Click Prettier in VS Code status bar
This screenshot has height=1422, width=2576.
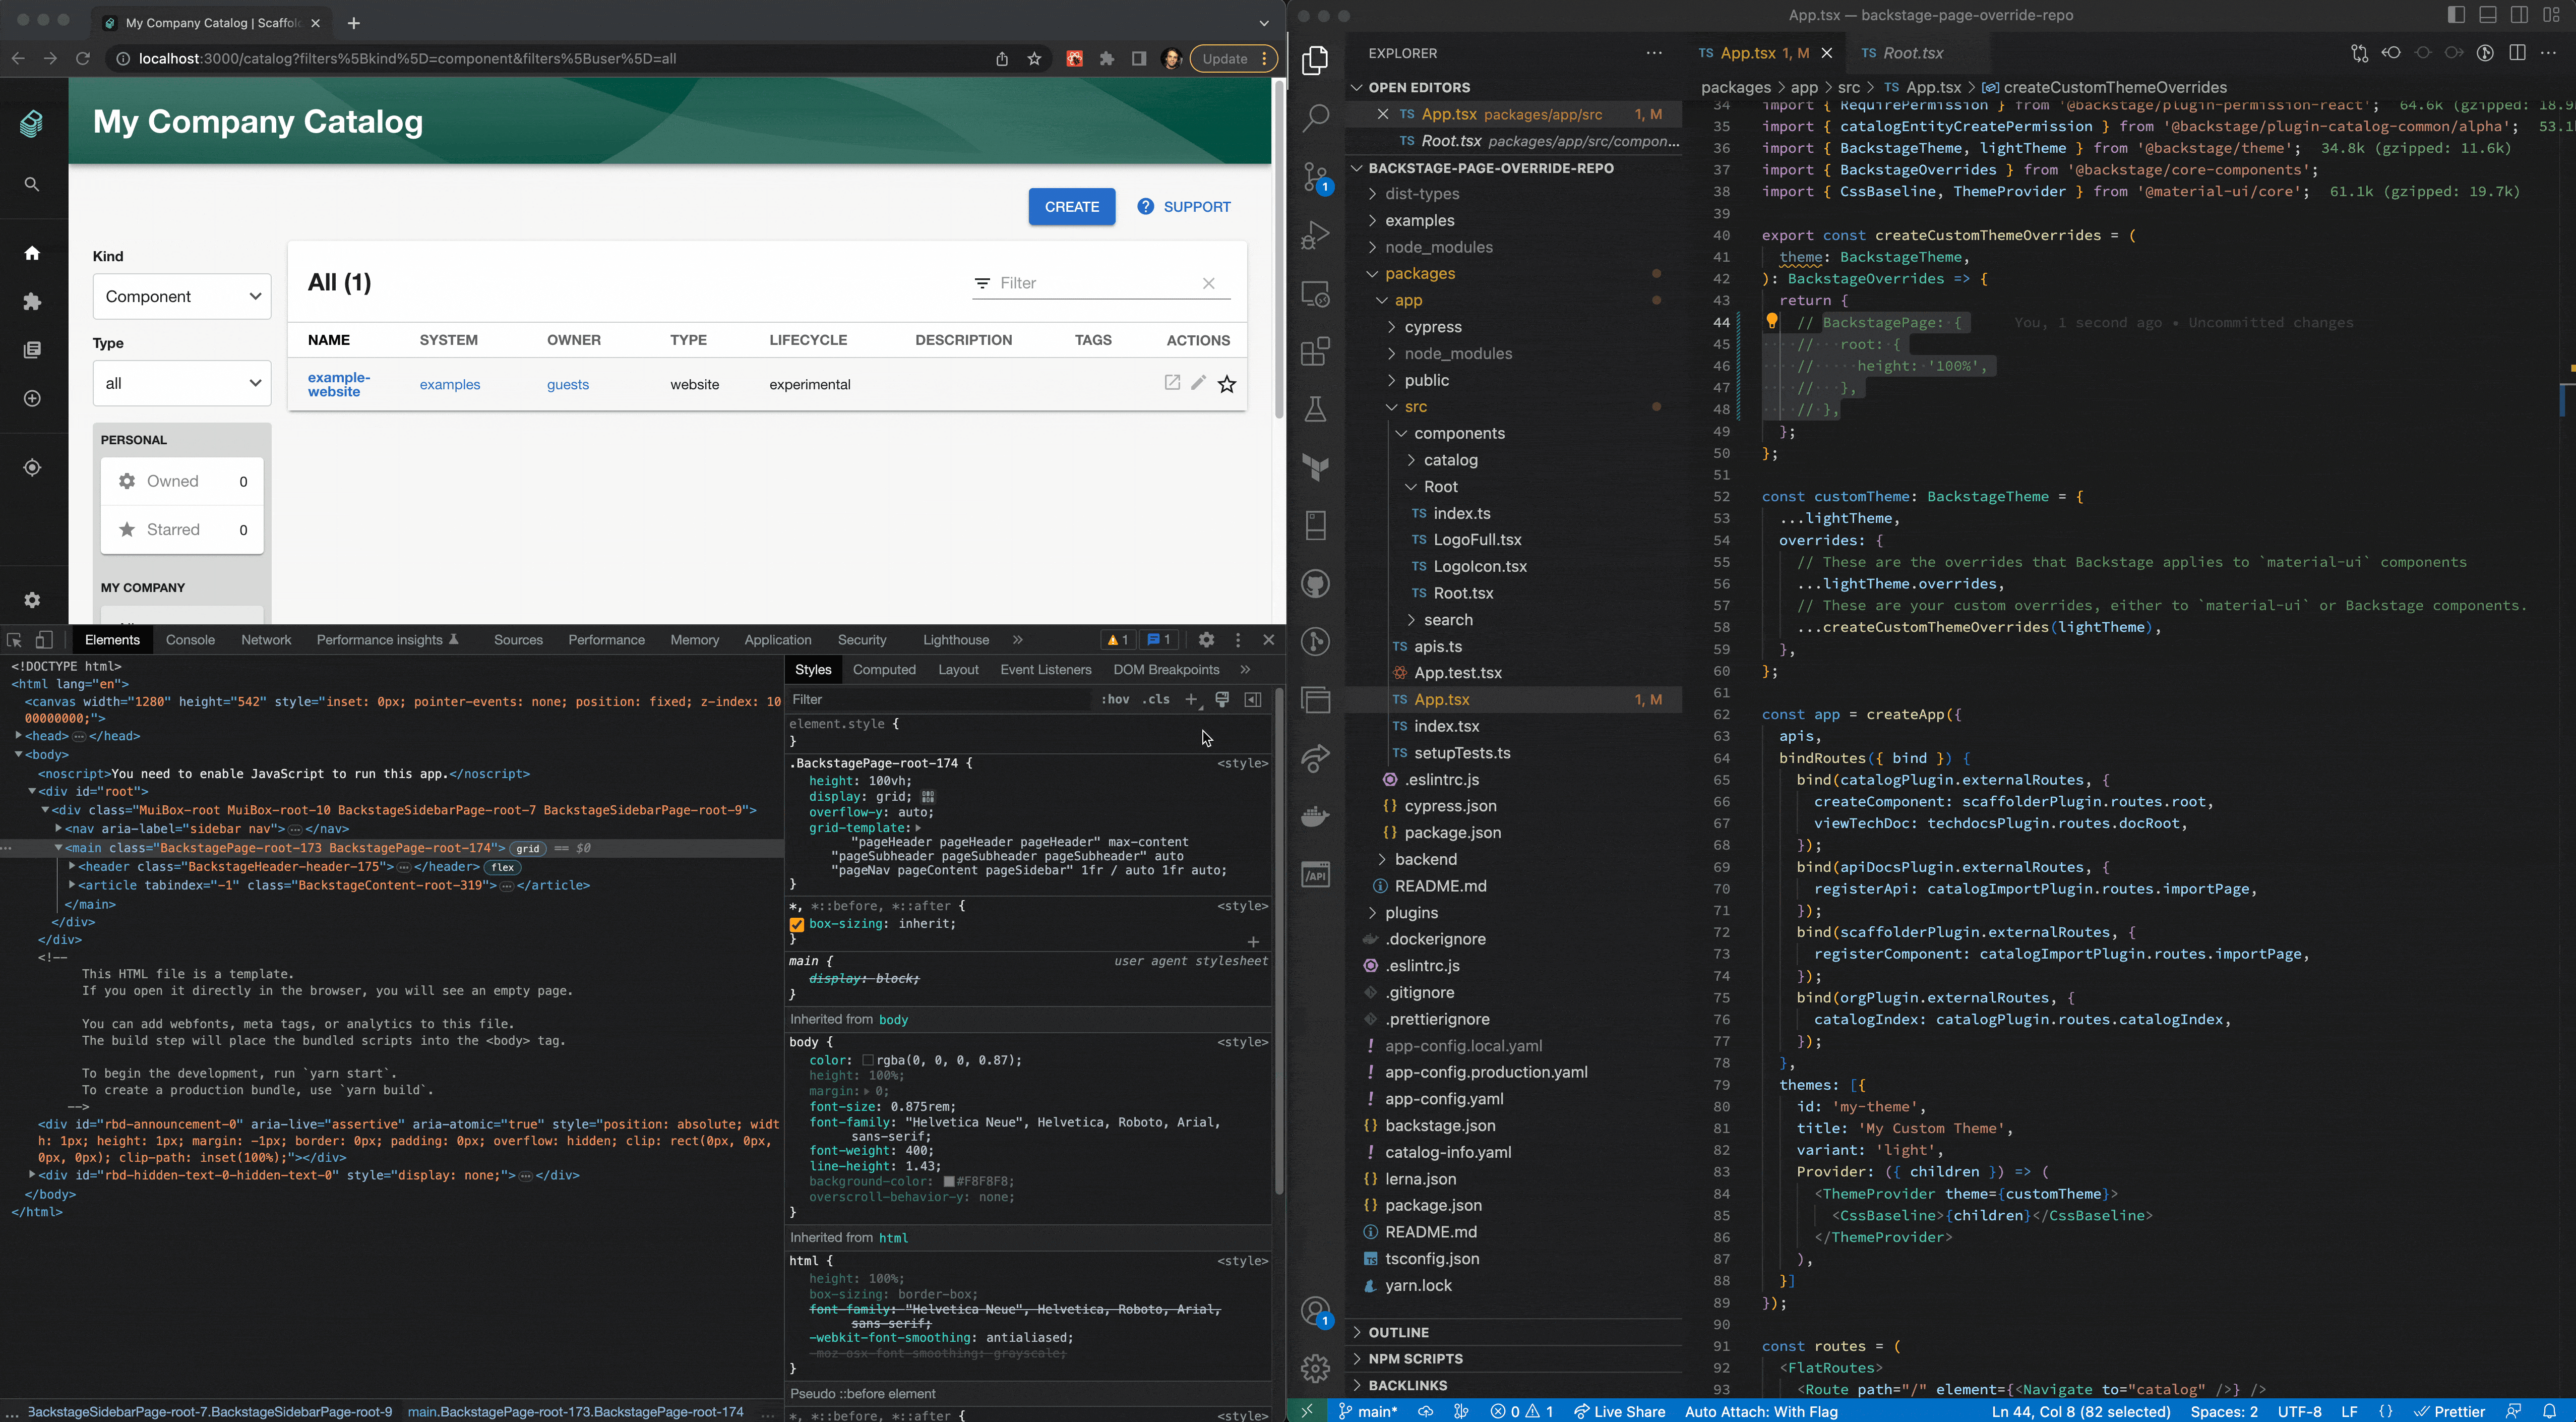2451,1411
